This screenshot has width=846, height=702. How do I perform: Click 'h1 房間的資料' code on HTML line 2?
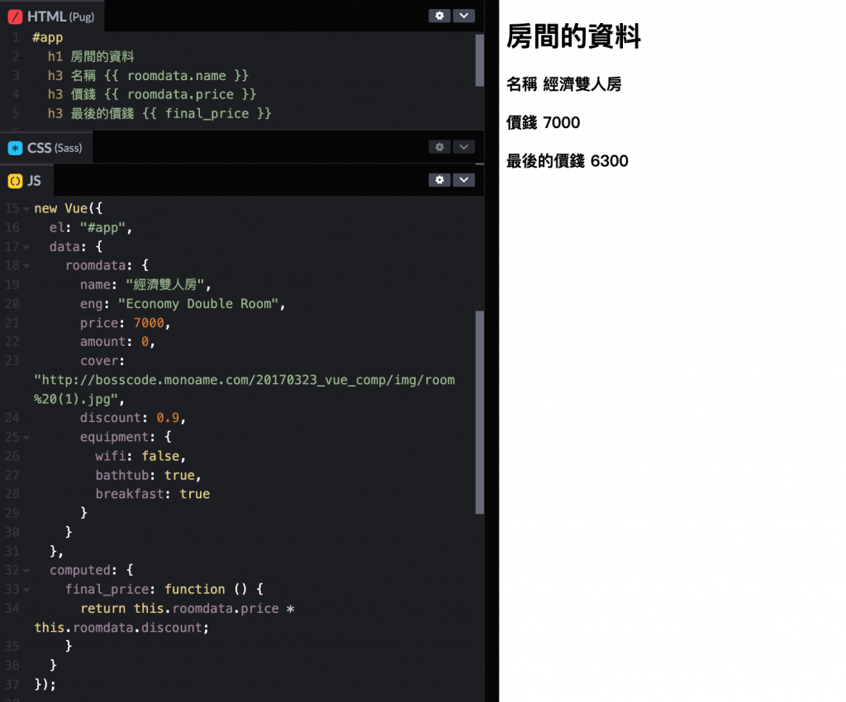pyautogui.click(x=91, y=56)
